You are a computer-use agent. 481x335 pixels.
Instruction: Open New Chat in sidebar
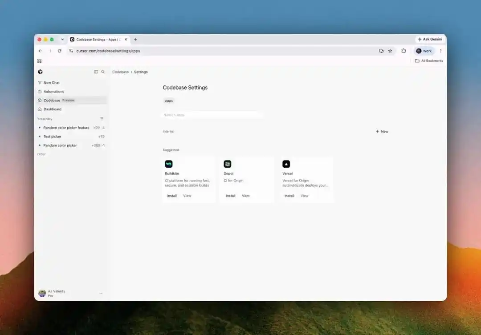click(x=71, y=83)
